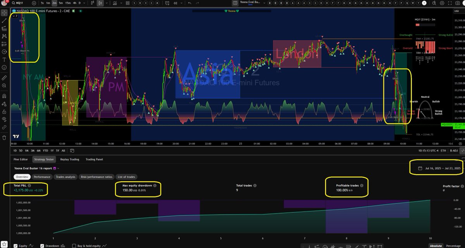This screenshot has width=465, height=248.
Task: Select the 2m timeframe
Action: [x=54, y=3]
